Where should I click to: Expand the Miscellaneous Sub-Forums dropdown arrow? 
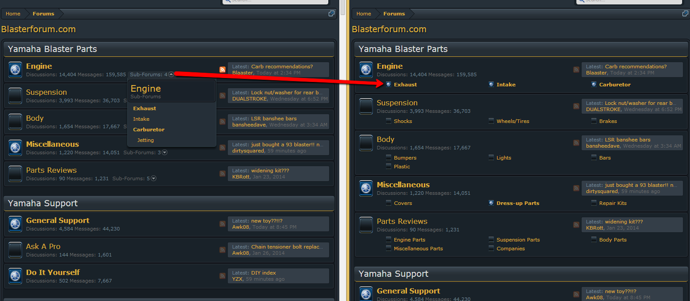tap(165, 152)
